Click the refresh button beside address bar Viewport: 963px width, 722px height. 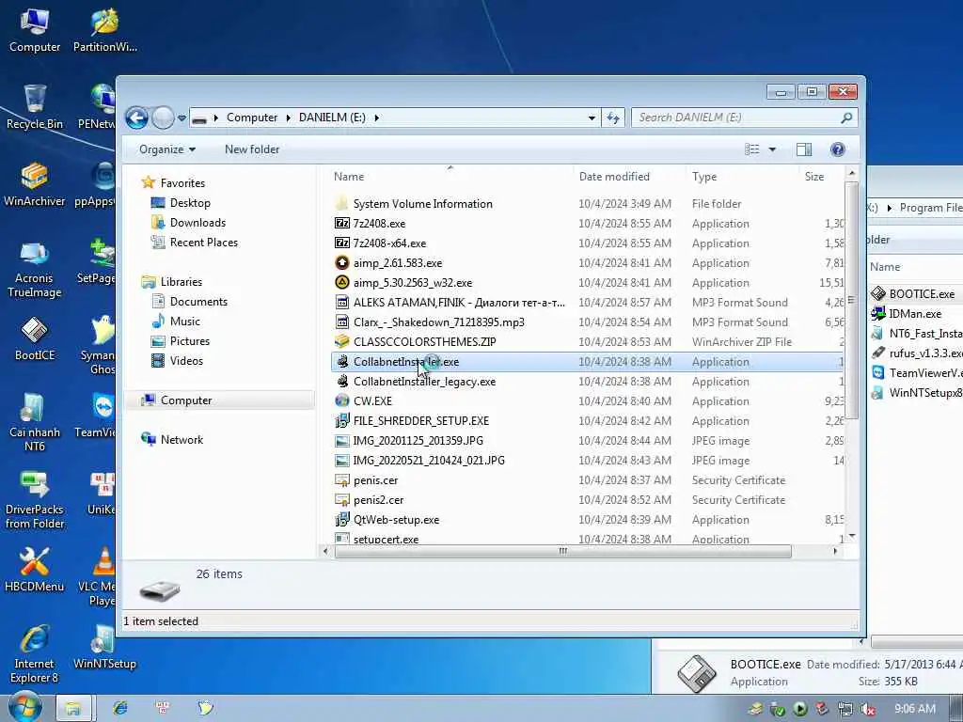613,118
